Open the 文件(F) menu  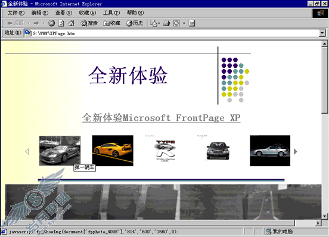click(x=16, y=13)
